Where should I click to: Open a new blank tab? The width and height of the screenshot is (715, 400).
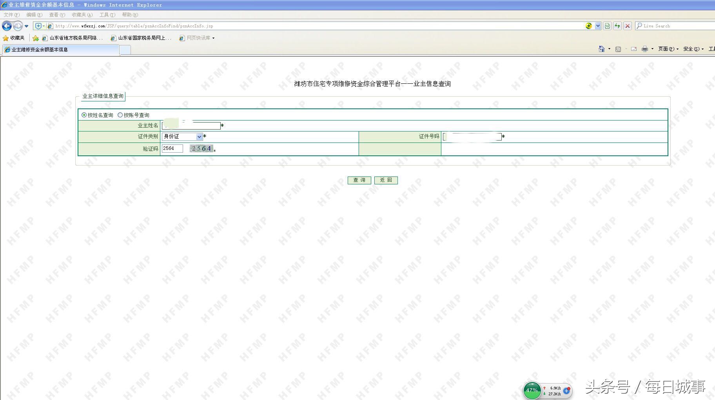point(125,50)
